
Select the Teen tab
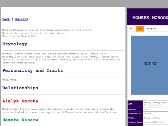(140, 29)
